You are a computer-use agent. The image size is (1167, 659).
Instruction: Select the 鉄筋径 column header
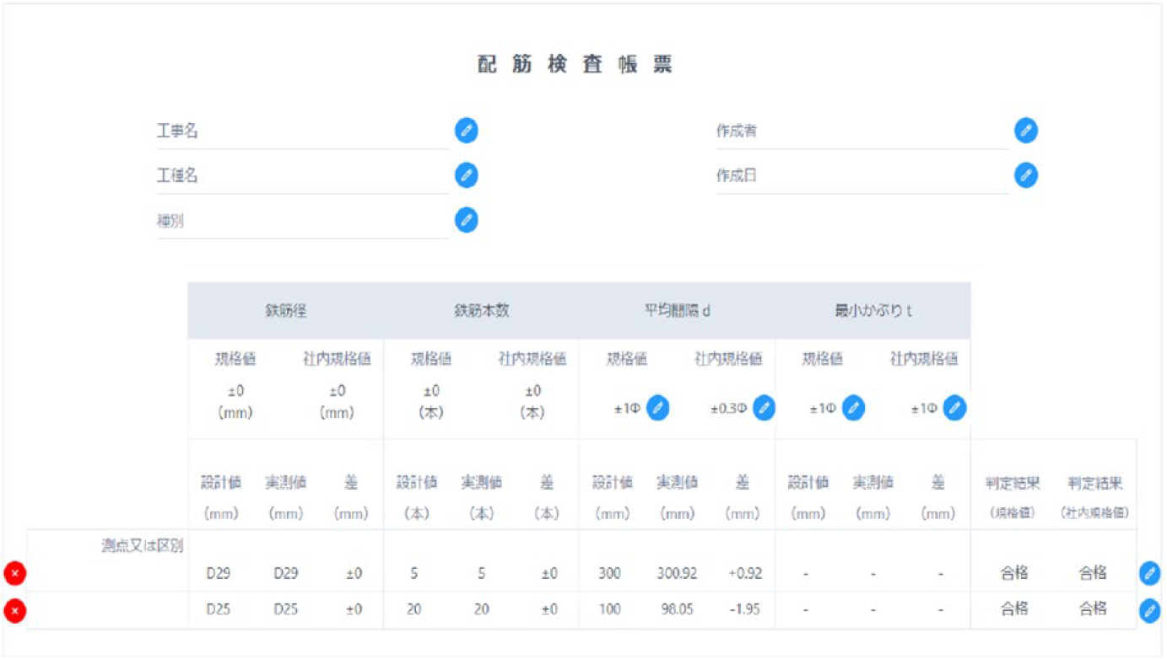coord(286,311)
